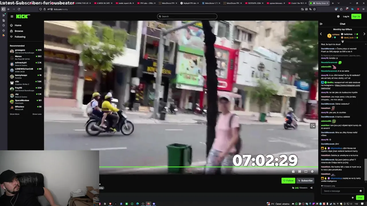Open the video player settings gear
367x206 pixels.
pos(312,171)
